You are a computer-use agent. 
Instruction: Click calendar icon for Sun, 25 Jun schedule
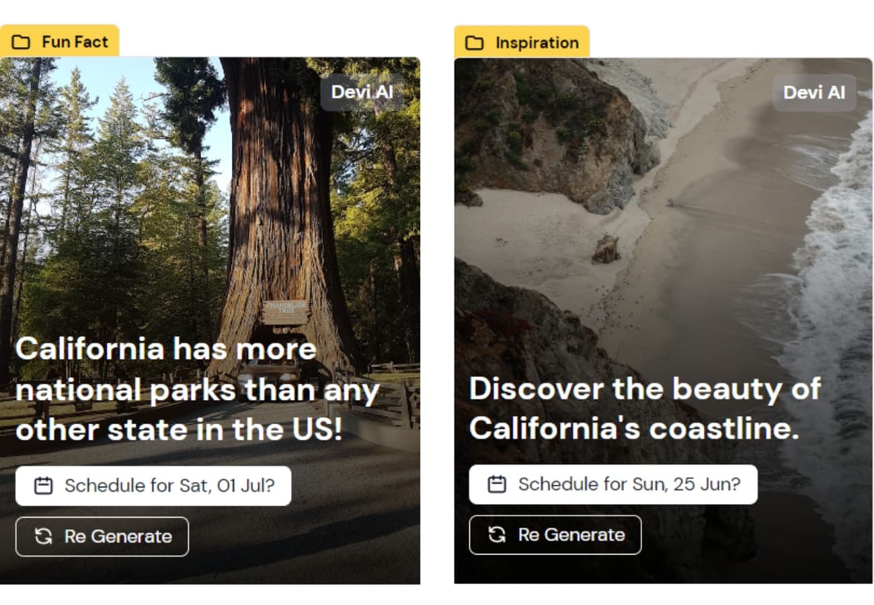(x=497, y=484)
